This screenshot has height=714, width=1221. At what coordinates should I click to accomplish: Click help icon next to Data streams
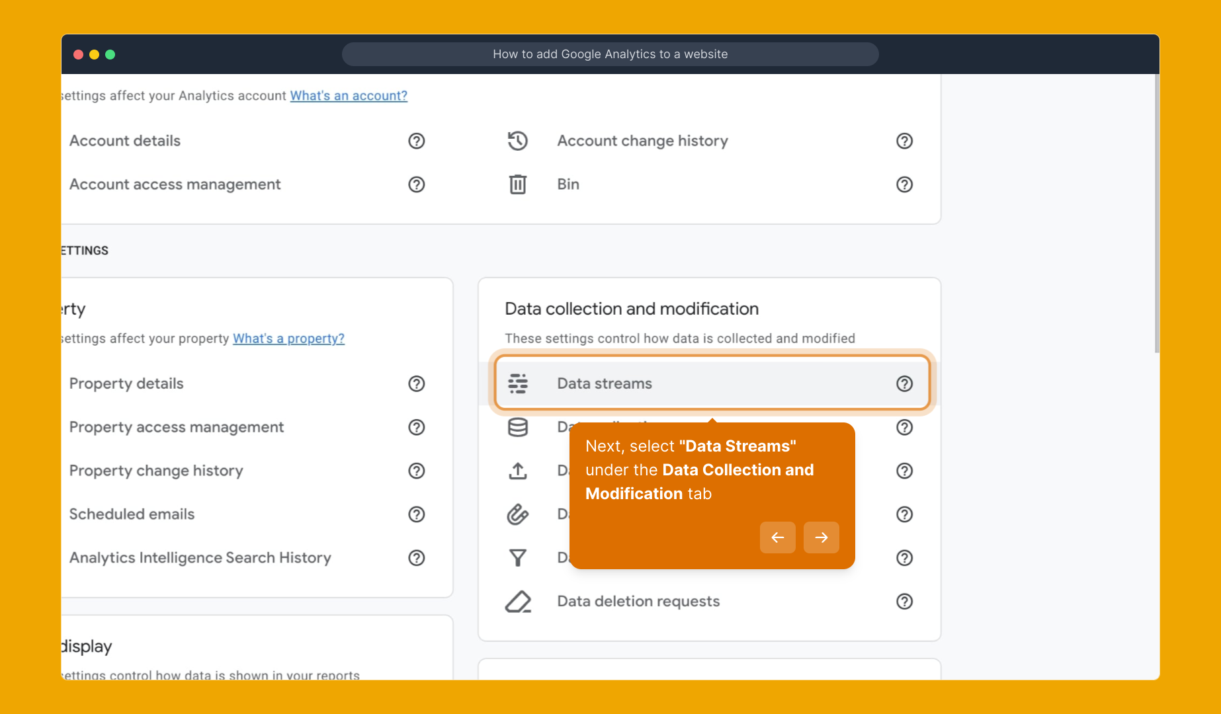[904, 383]
